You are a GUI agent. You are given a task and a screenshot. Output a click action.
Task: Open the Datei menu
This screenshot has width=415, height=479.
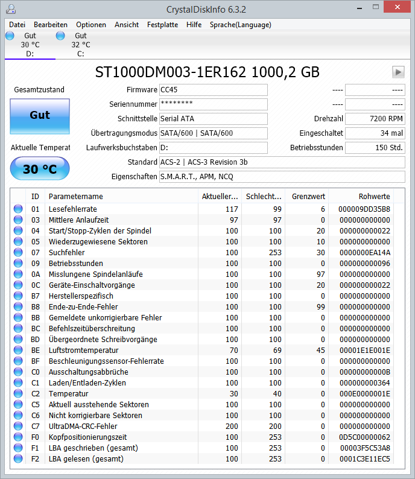tap(17, 25)
